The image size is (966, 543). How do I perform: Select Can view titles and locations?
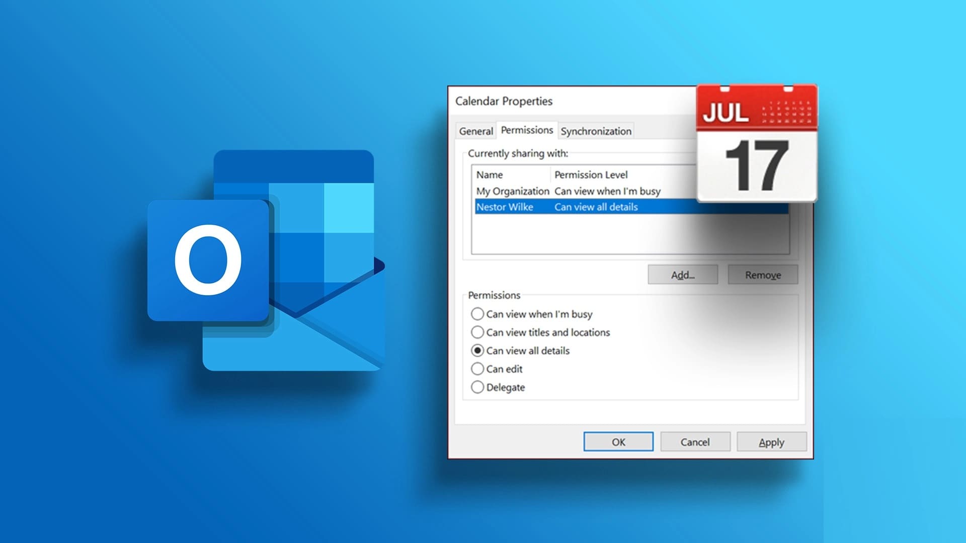(x=477, y=332)
